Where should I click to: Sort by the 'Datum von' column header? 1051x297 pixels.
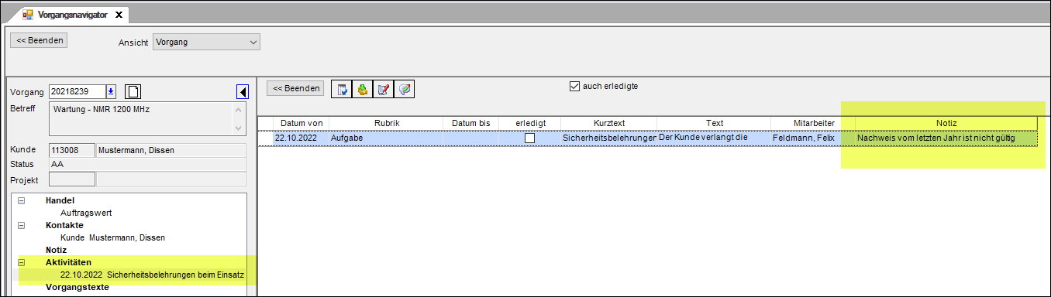point(302,123)
